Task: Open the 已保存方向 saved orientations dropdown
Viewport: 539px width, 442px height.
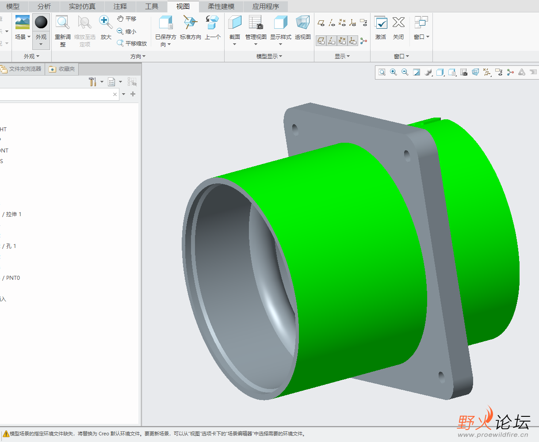Action: click(x=169, y=45)
